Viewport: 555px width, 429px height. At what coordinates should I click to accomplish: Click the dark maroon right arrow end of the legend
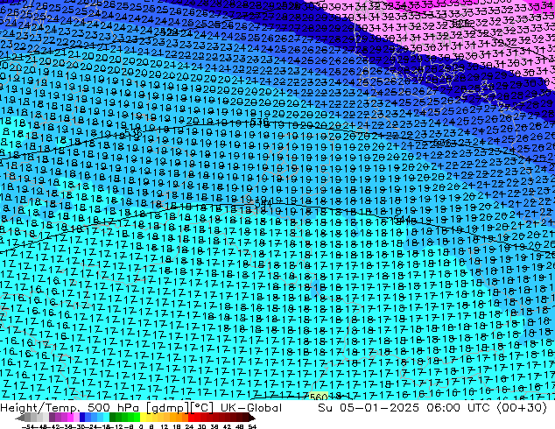click(x=251, y=418)
